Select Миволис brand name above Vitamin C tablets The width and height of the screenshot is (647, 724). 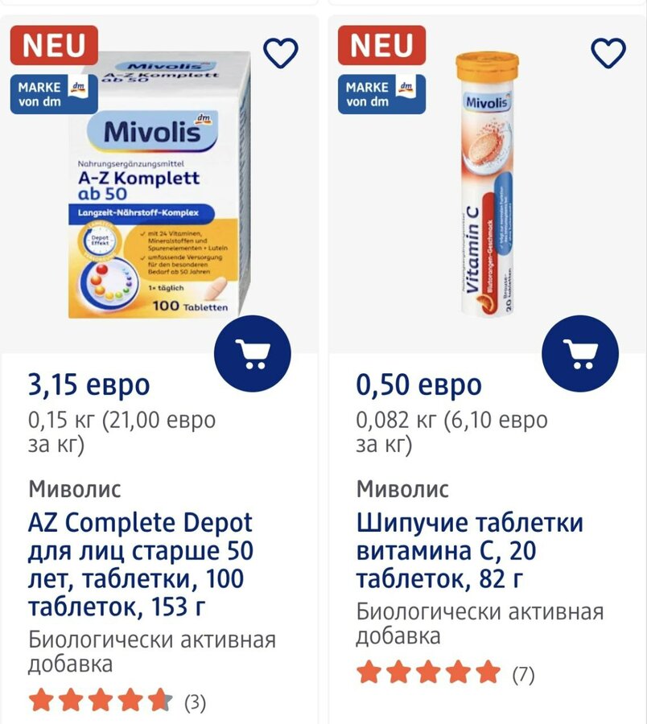pos(402,488)
